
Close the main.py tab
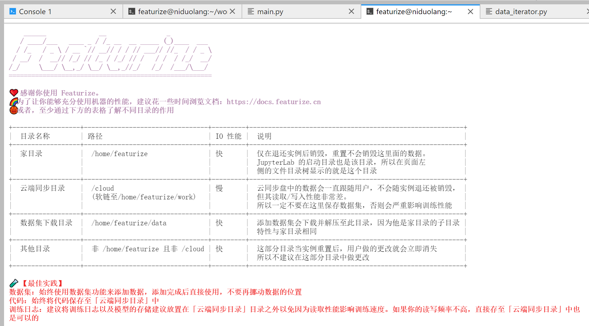coord(351,12)
